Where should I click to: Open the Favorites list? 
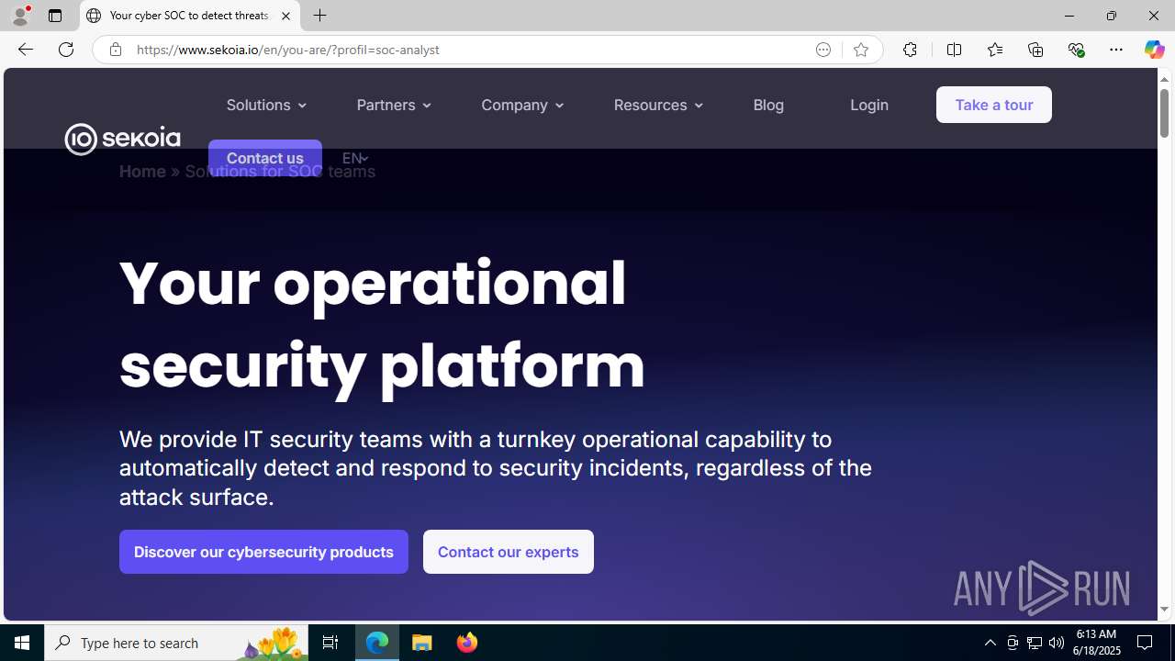click(994, 50)
